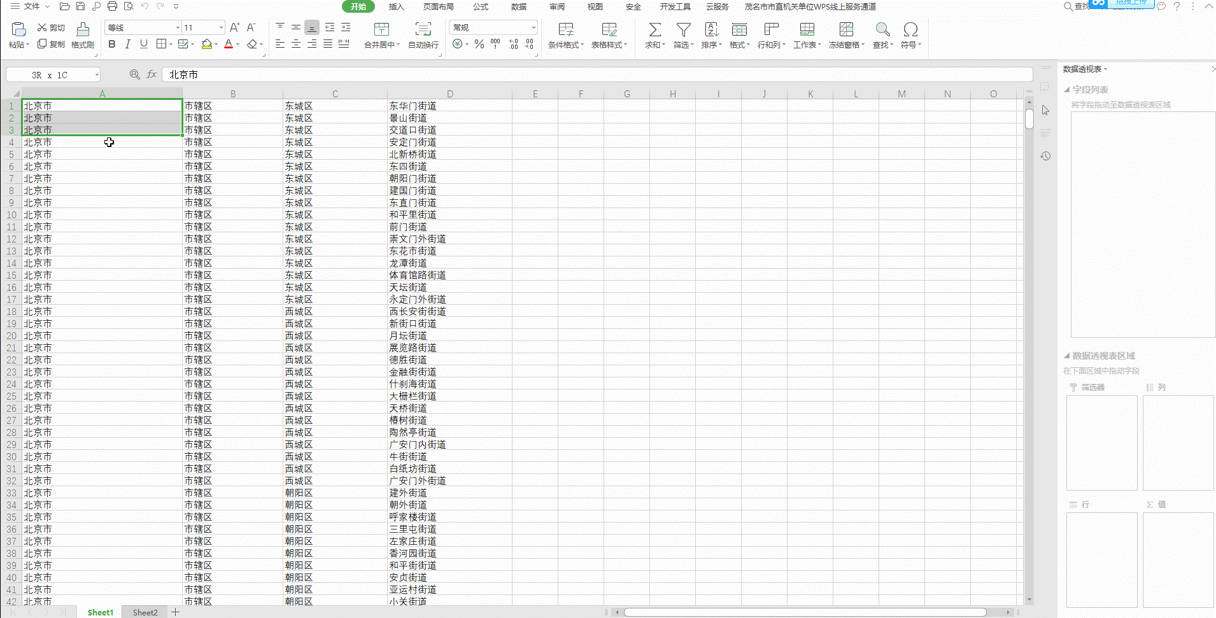Click the Filter (筛选) funnel icon

683,29
